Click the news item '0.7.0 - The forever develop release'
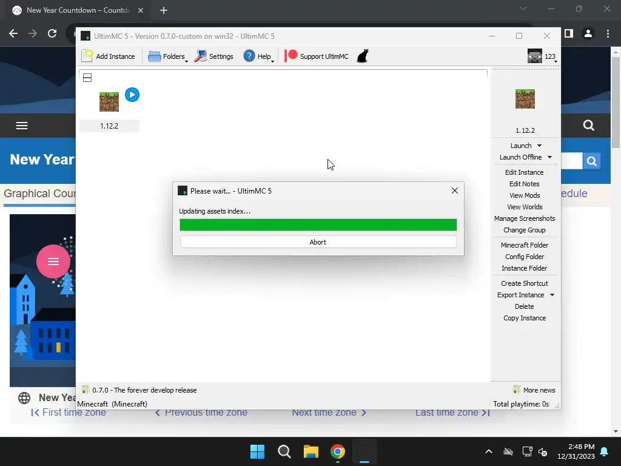The width and height of the screenshot is (621, 466). [x=144, y=390]
